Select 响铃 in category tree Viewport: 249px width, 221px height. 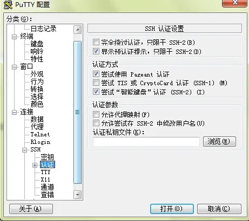pyautogui.click(x=37, y=52)
